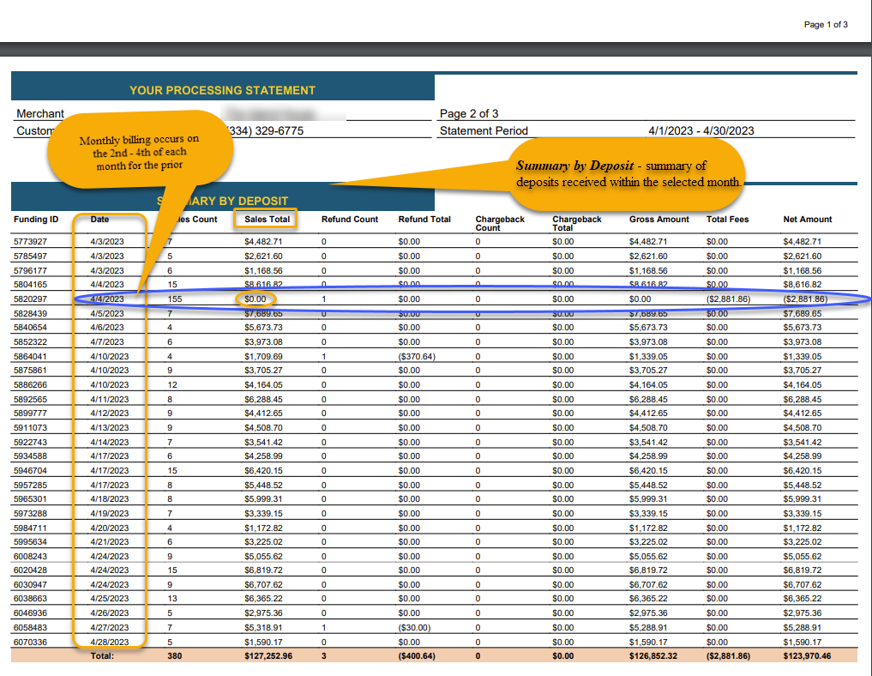Click the 'Chargeback Total' column header

[577, 223]
